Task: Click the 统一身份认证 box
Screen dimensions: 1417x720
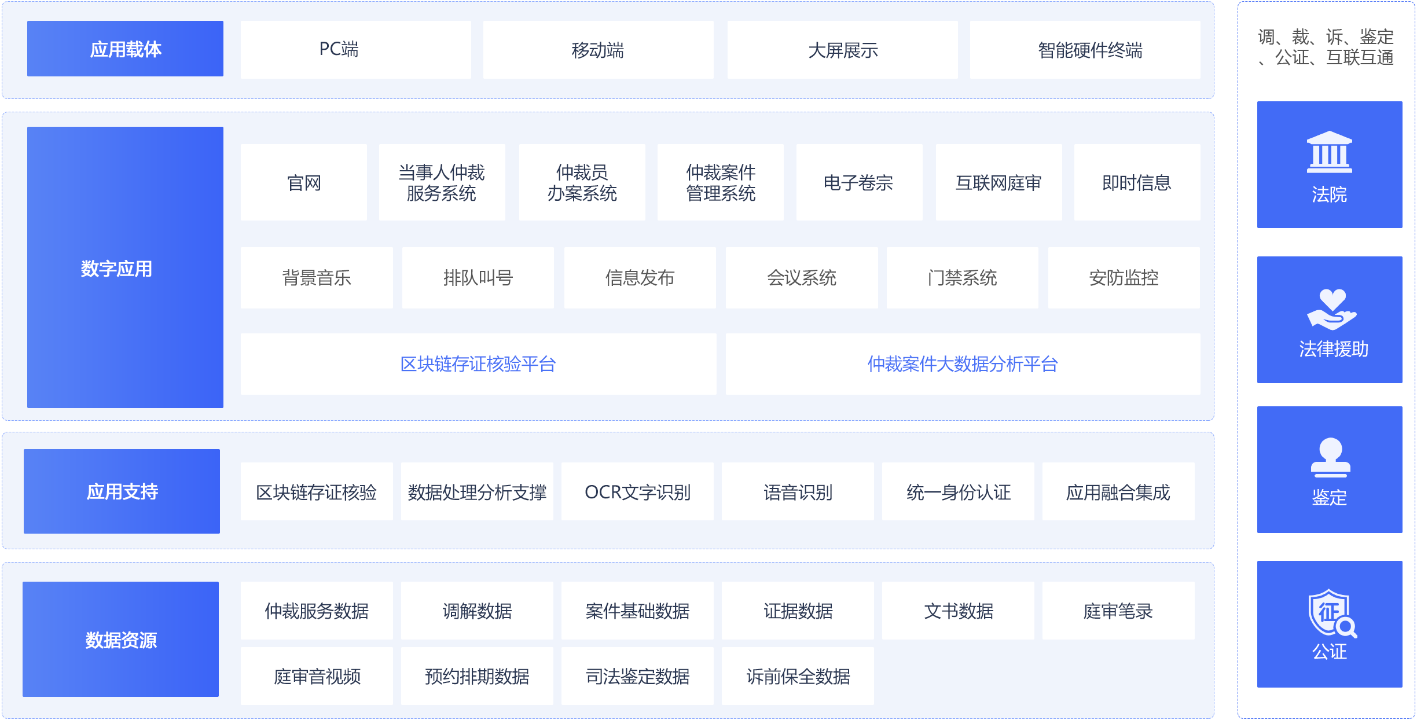Action: coord(958,492)
